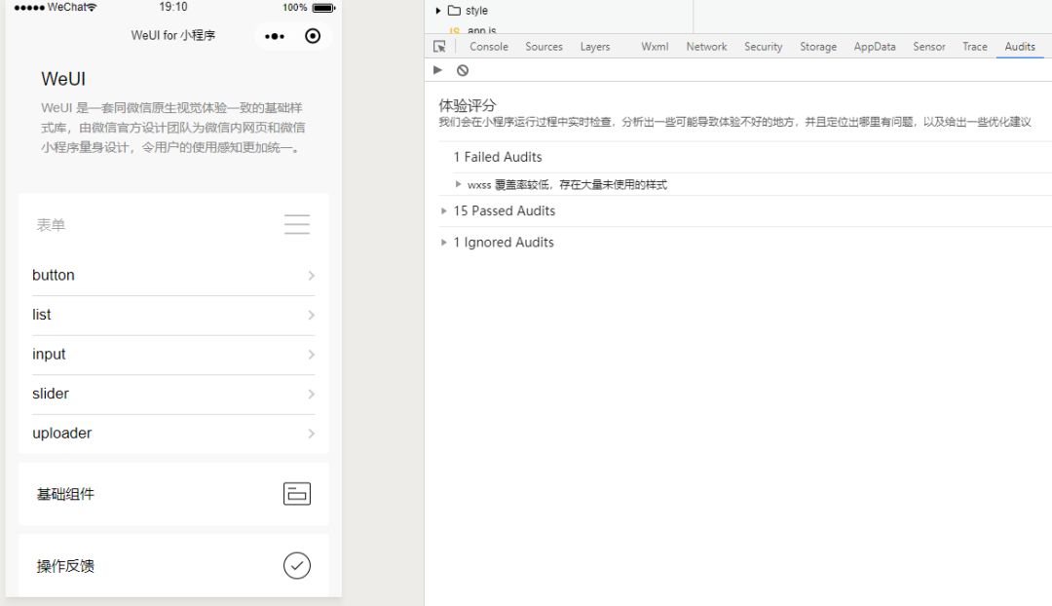Clear audit results with the ban icon
Screen dimensions: 1052x606
[x=463, y=70]
